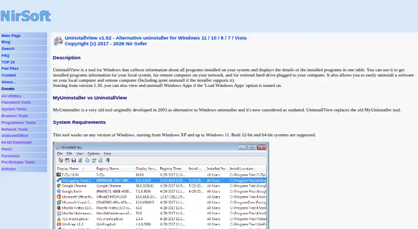This screenshot has width=418, height=229.
Task: Click the UninstallView icon beside the page title
Action: [x=58, y=41]
